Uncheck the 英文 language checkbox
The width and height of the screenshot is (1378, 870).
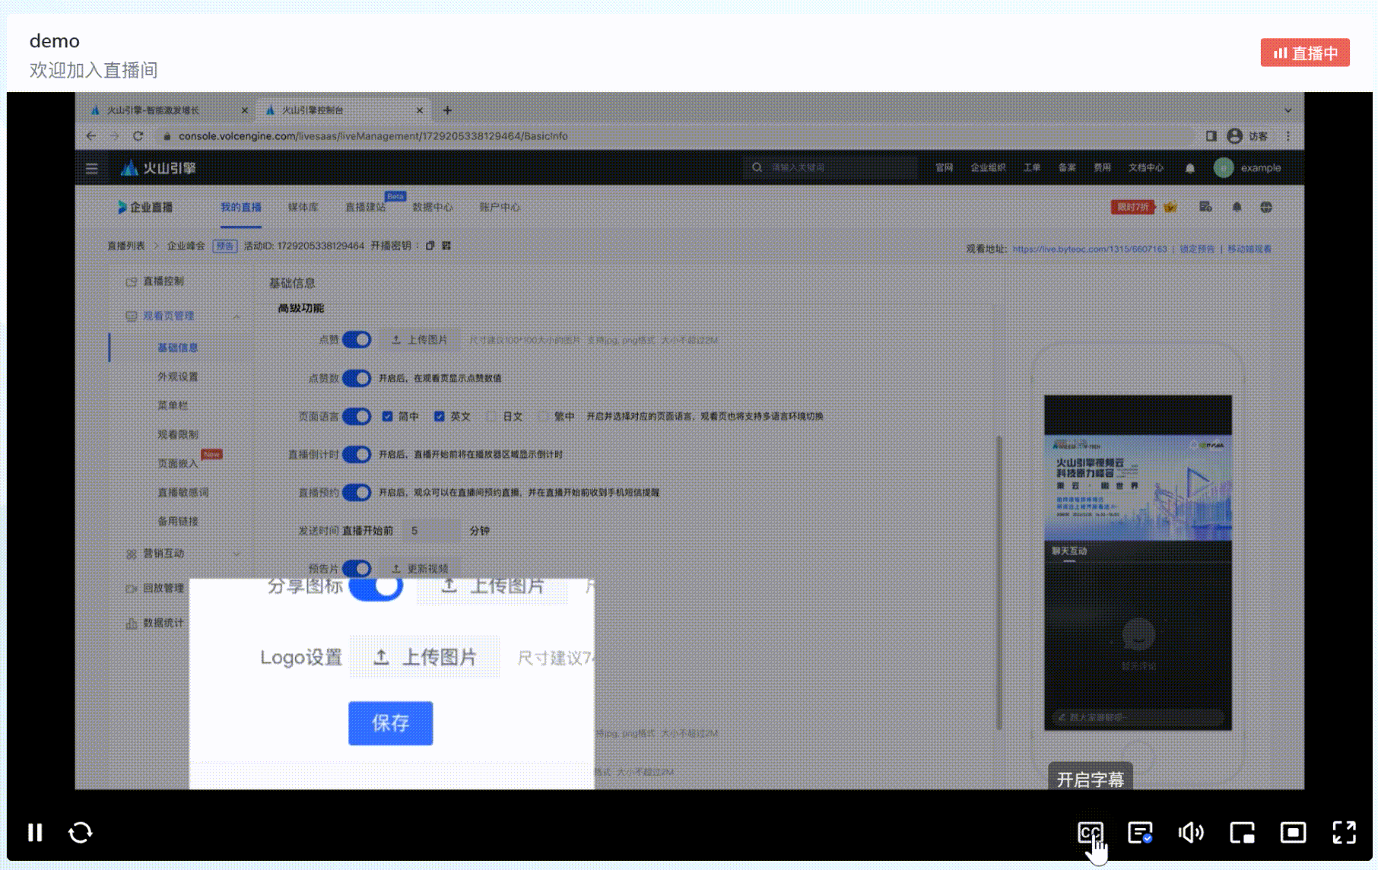[439, 416]
